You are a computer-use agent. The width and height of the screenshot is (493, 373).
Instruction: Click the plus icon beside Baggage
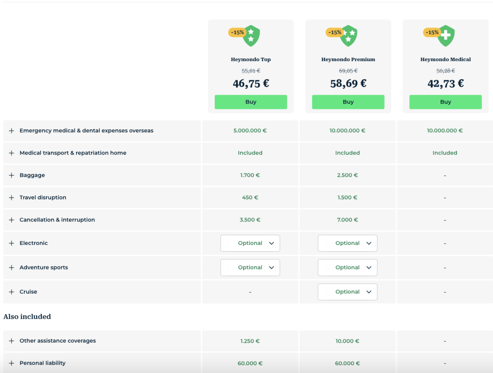pyautogui.click(x=12, y=175)
